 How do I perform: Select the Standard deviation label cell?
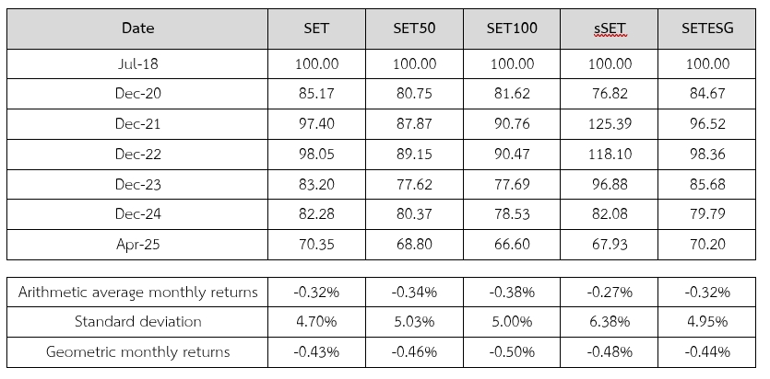click(137, 322)
